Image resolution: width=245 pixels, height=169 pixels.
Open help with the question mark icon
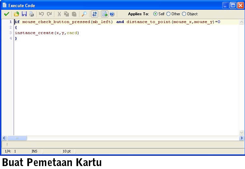112,14
